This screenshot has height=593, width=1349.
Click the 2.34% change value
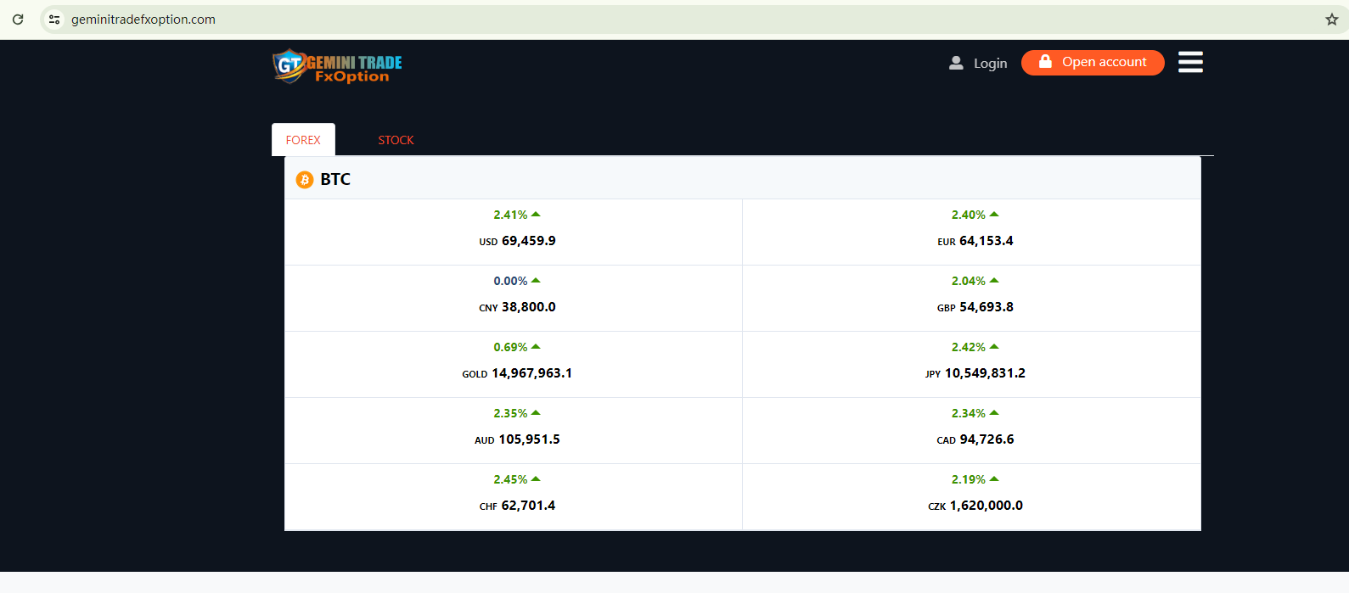tap(969, 413)
